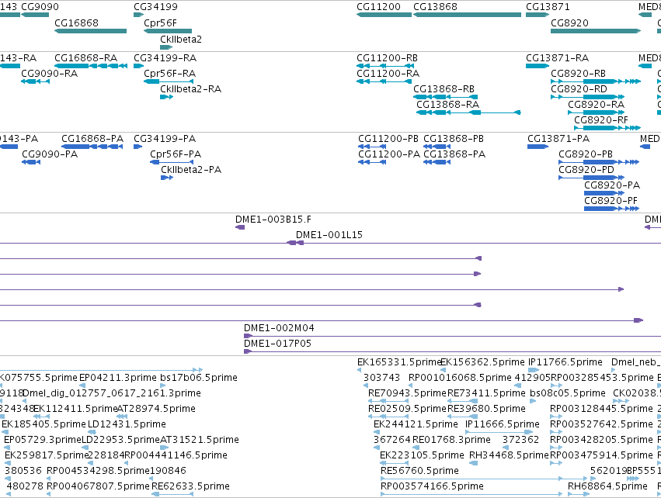
Task: Select EST RE62633.5prime
Action: [190, 486]
